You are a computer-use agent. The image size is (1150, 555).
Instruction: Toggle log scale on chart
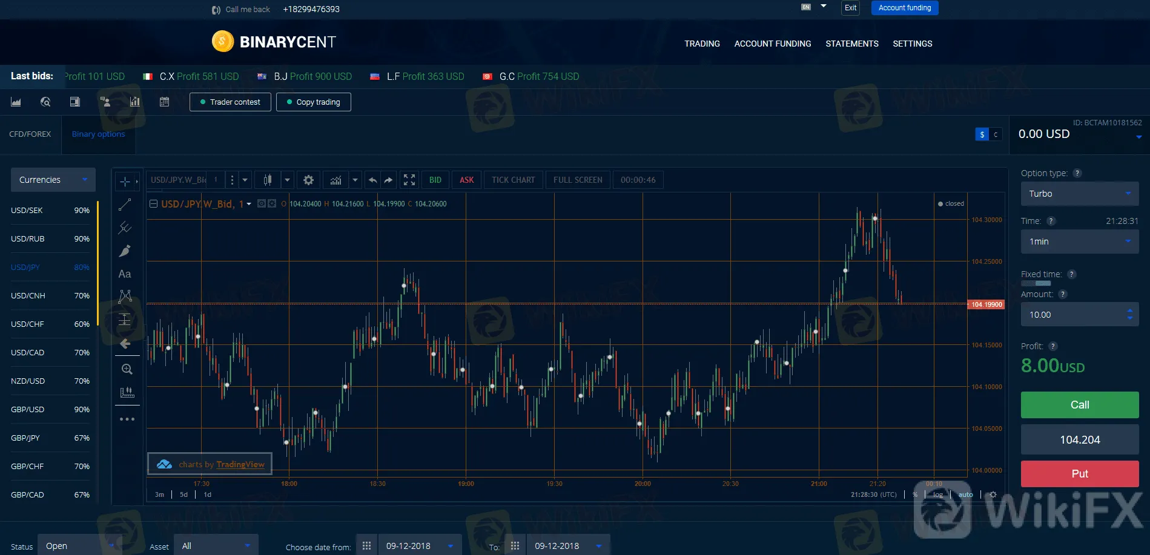coord(937,494)
